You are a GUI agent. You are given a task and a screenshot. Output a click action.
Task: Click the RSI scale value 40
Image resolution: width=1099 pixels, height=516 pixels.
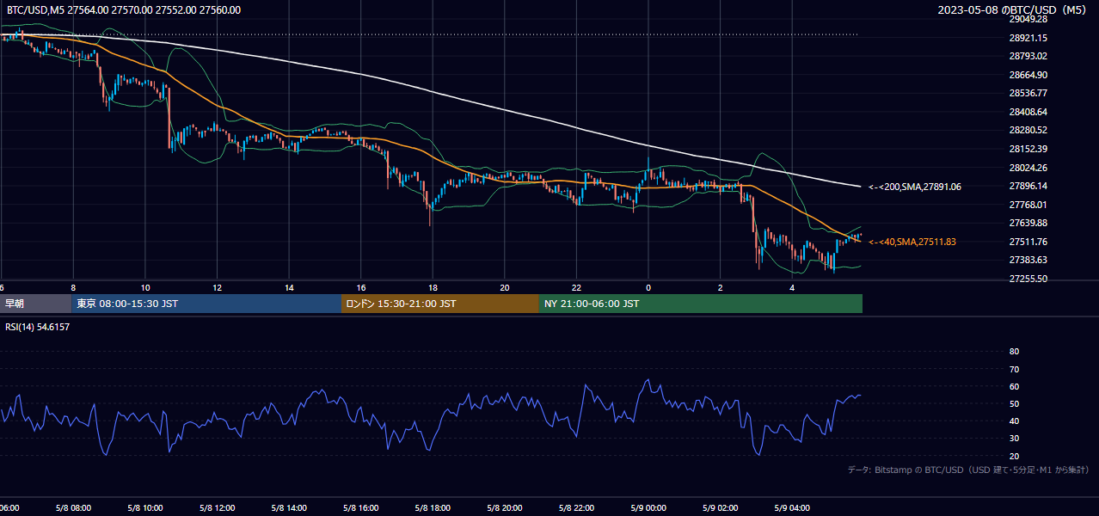point(1014,421)
